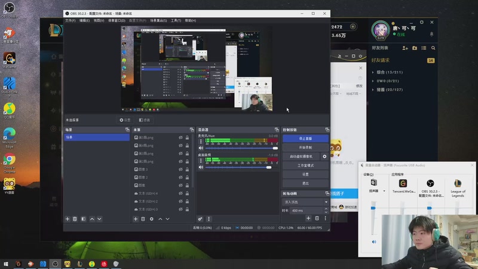Open friend search magnifier in the League client
The image size is (478, 269).
[433, 48]
